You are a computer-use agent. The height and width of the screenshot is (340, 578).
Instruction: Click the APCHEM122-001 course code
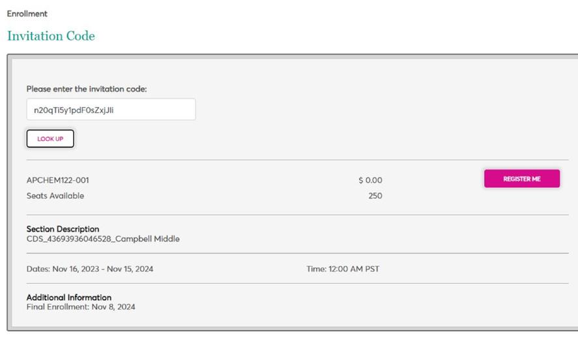(57, 180)
